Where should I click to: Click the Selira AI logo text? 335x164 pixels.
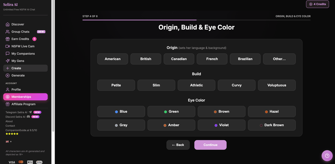[10, 5]
